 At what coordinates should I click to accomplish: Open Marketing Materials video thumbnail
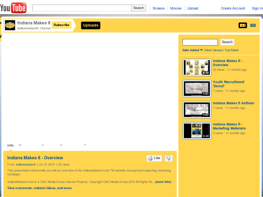[x=197, y=131]
